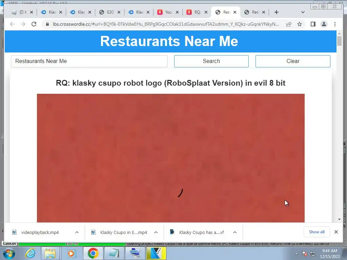
Task: Click the keyboard-and-monitor taskbar icon
Action: pos(135,253)
